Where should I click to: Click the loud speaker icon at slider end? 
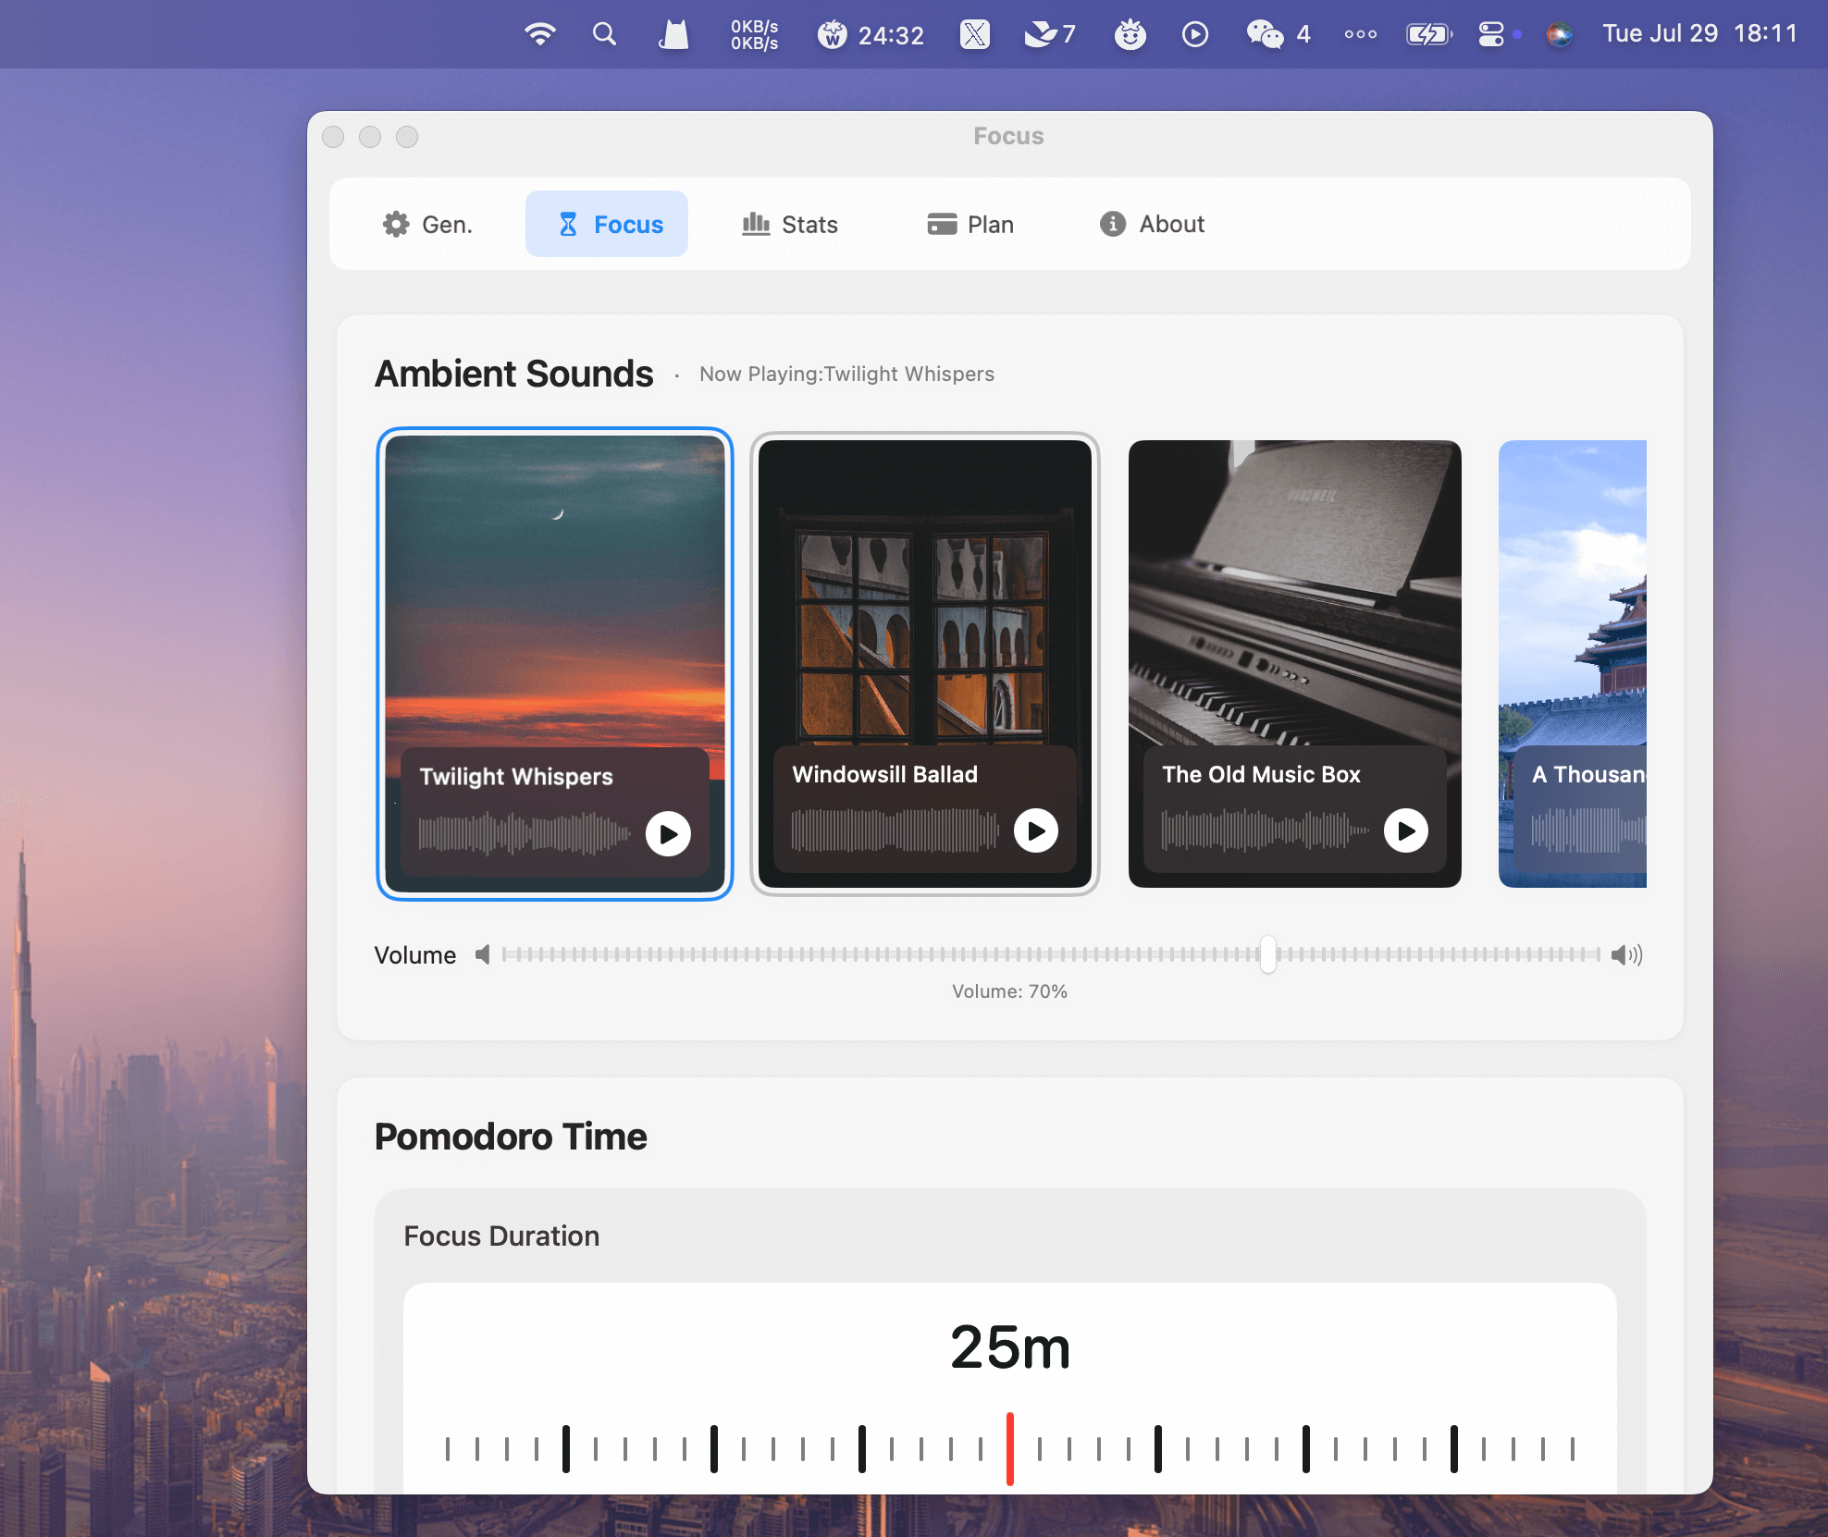(1625, 954)
